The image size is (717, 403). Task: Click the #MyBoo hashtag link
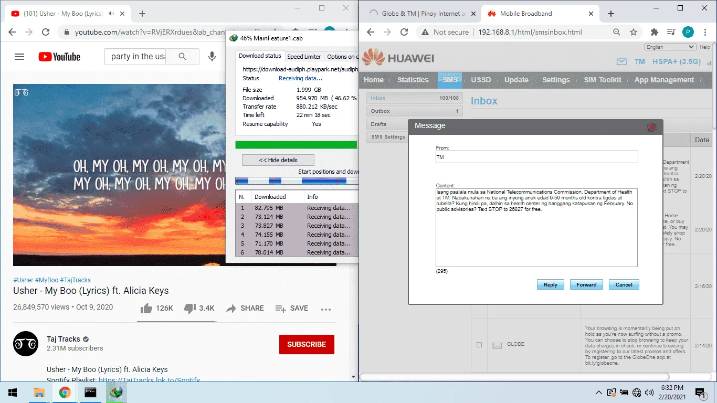(x=47, y=280)
